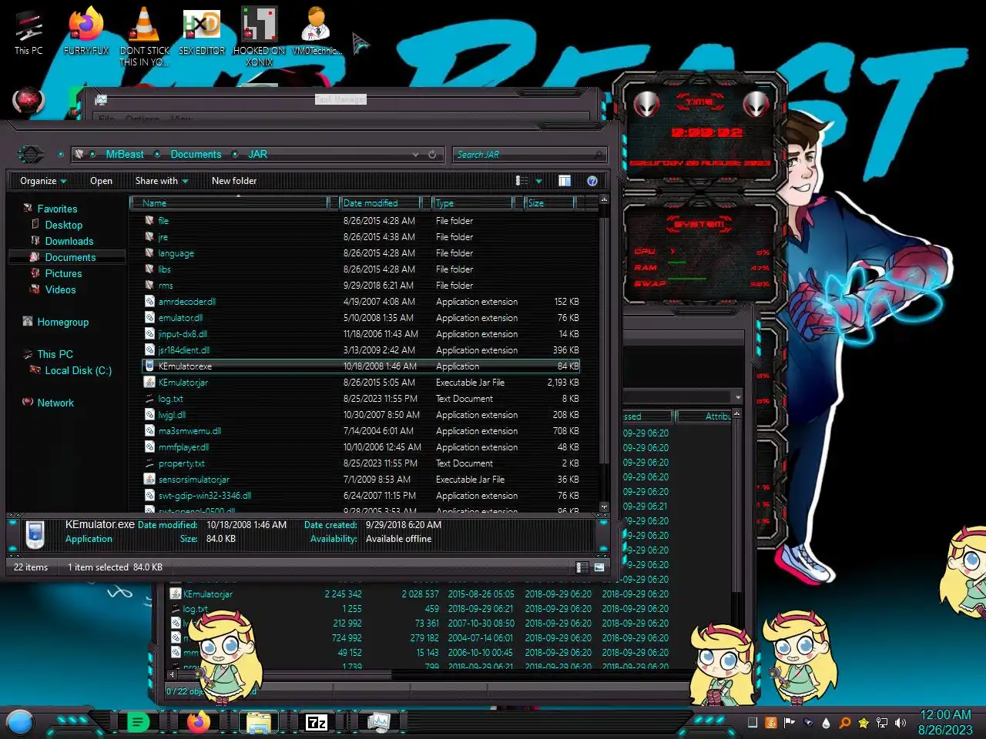Sort files by the Size column
This screenshot has width=986, height=739.
(x=550, y=203)
